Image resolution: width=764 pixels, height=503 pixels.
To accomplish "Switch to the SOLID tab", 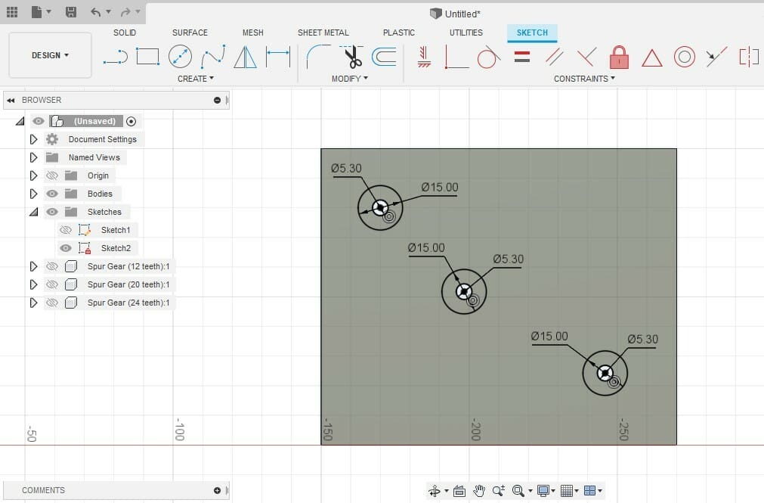I will (125, 33).
